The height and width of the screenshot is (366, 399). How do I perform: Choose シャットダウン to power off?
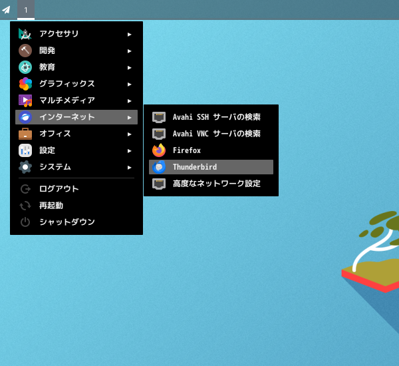coord(76,222)
